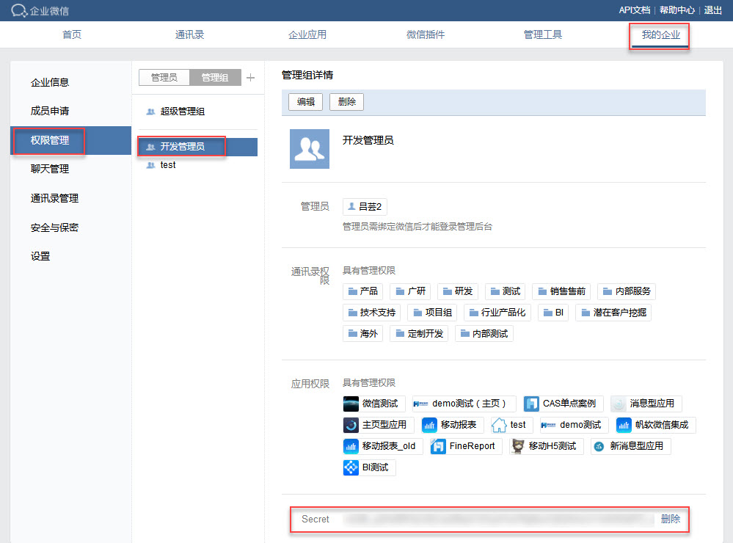Click the 技术支持 department tag
Viewport: 733px width, 543px height.
tap(372, 313)
